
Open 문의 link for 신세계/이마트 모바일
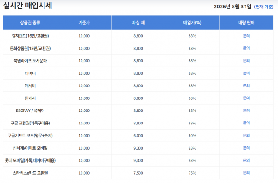click(x=246, y=148)
